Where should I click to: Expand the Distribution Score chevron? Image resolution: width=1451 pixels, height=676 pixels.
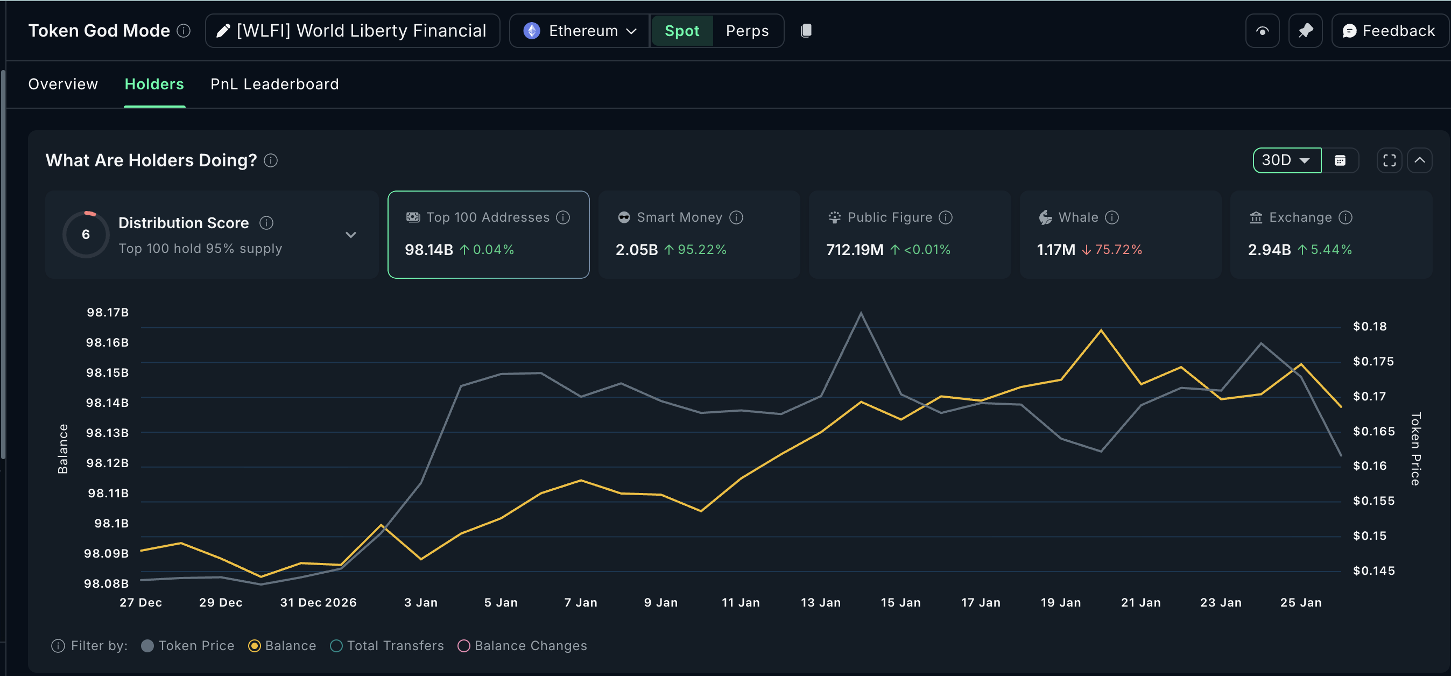tap(351, 235)
